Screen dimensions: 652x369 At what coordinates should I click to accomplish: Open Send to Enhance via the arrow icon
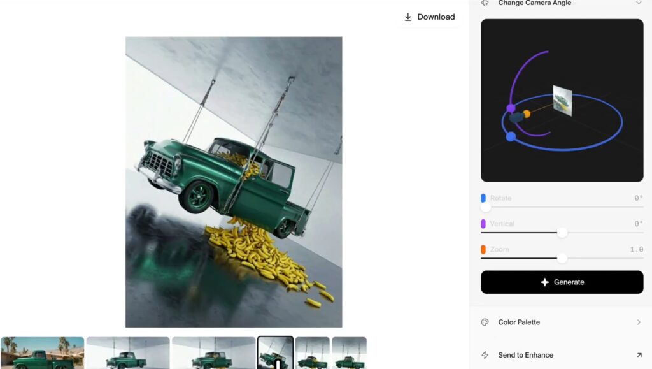(x=639, y=355)
